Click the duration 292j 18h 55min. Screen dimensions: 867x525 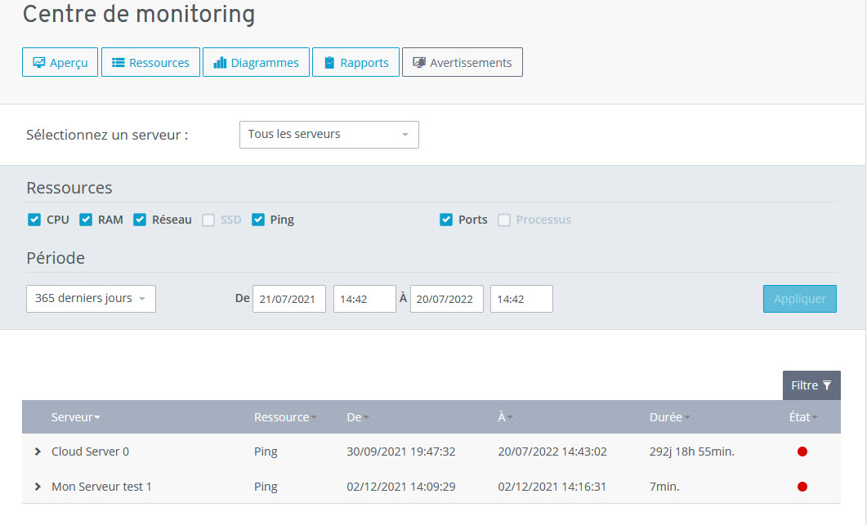pyautogui.click(x=692, y=452)
